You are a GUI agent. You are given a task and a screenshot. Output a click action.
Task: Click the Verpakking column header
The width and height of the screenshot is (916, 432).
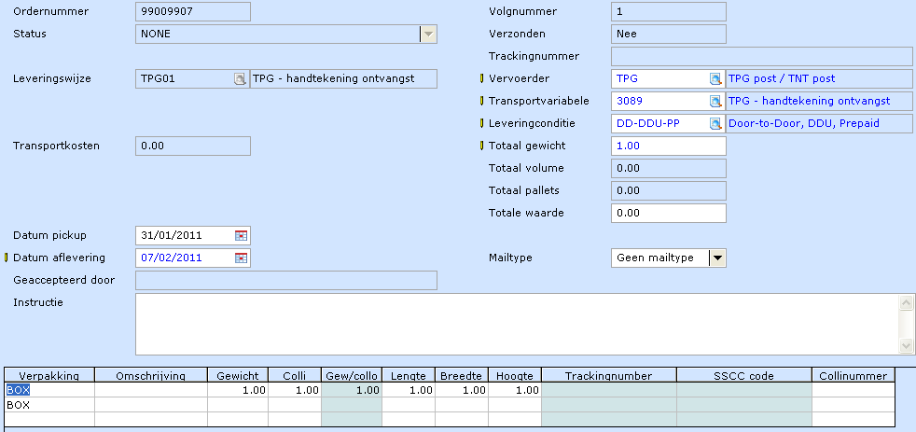tap(49, 375)
